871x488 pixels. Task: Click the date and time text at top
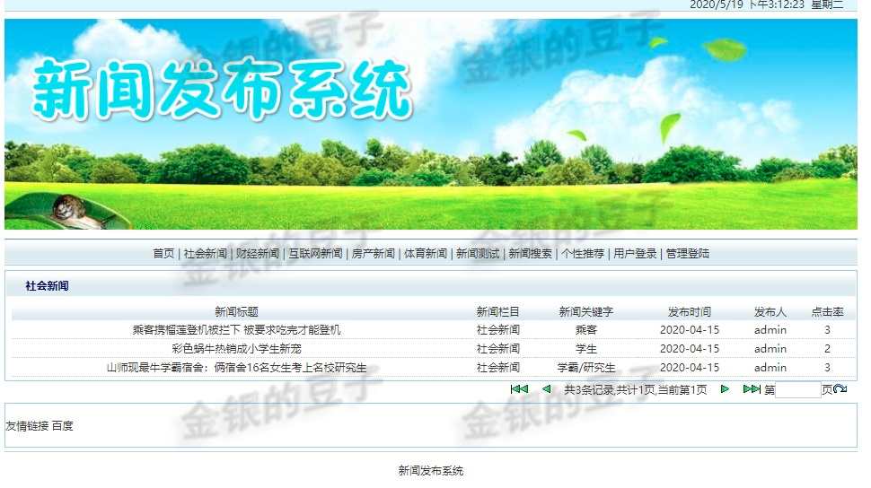pos(767,4)
